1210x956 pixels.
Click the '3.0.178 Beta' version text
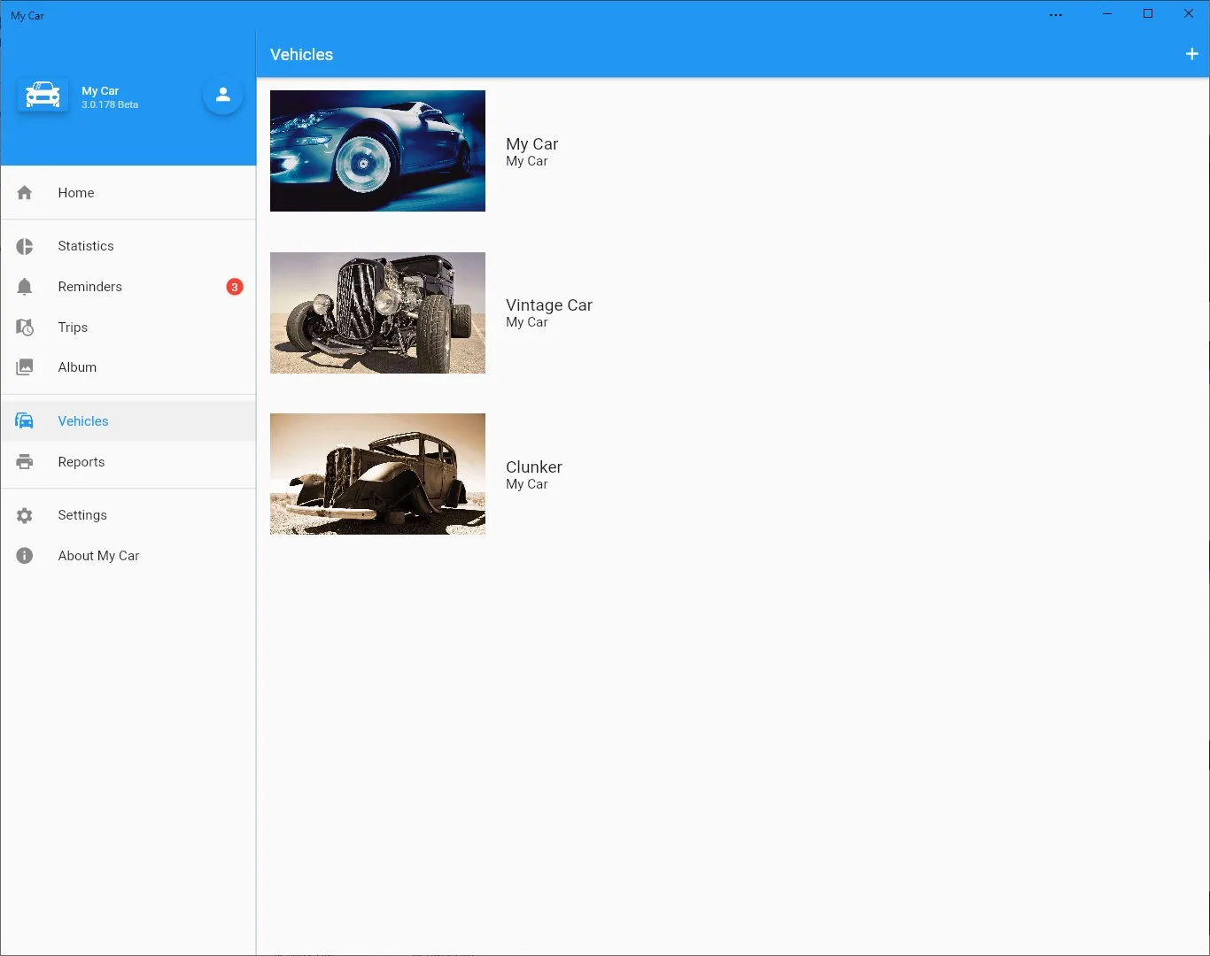110,104
